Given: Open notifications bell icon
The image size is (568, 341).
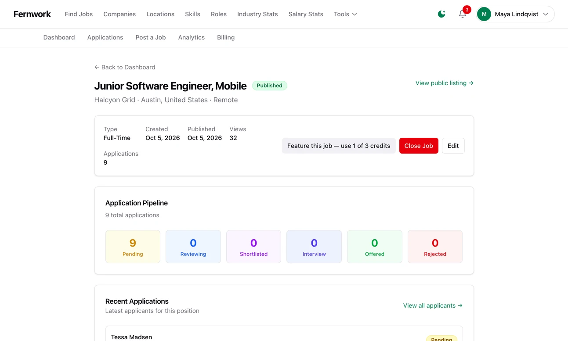Looking at the screenshot, I should tap(463, 14).
